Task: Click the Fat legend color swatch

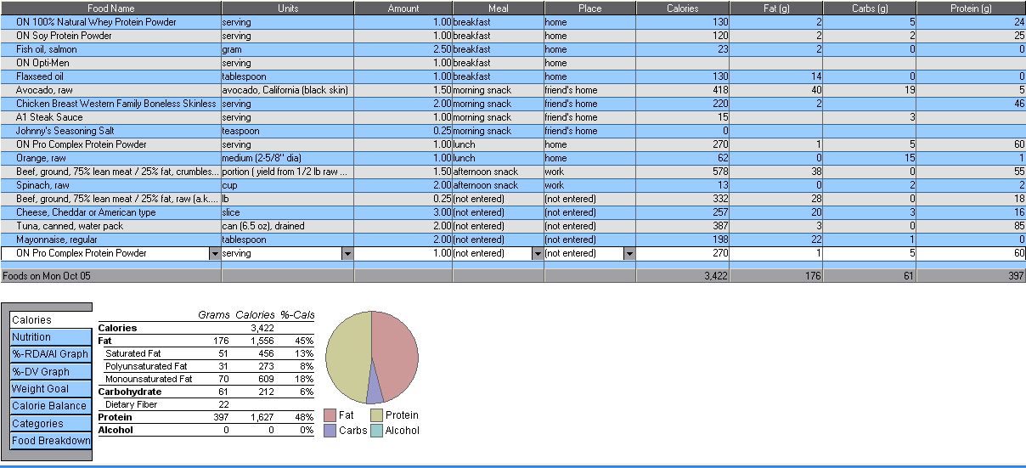Action: (x=330, y=415)
